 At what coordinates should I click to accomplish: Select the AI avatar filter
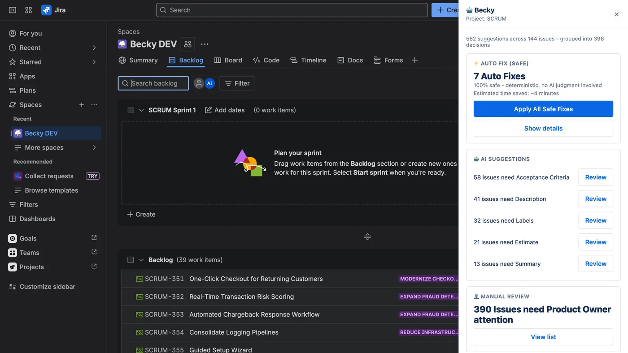click(209, 83)
